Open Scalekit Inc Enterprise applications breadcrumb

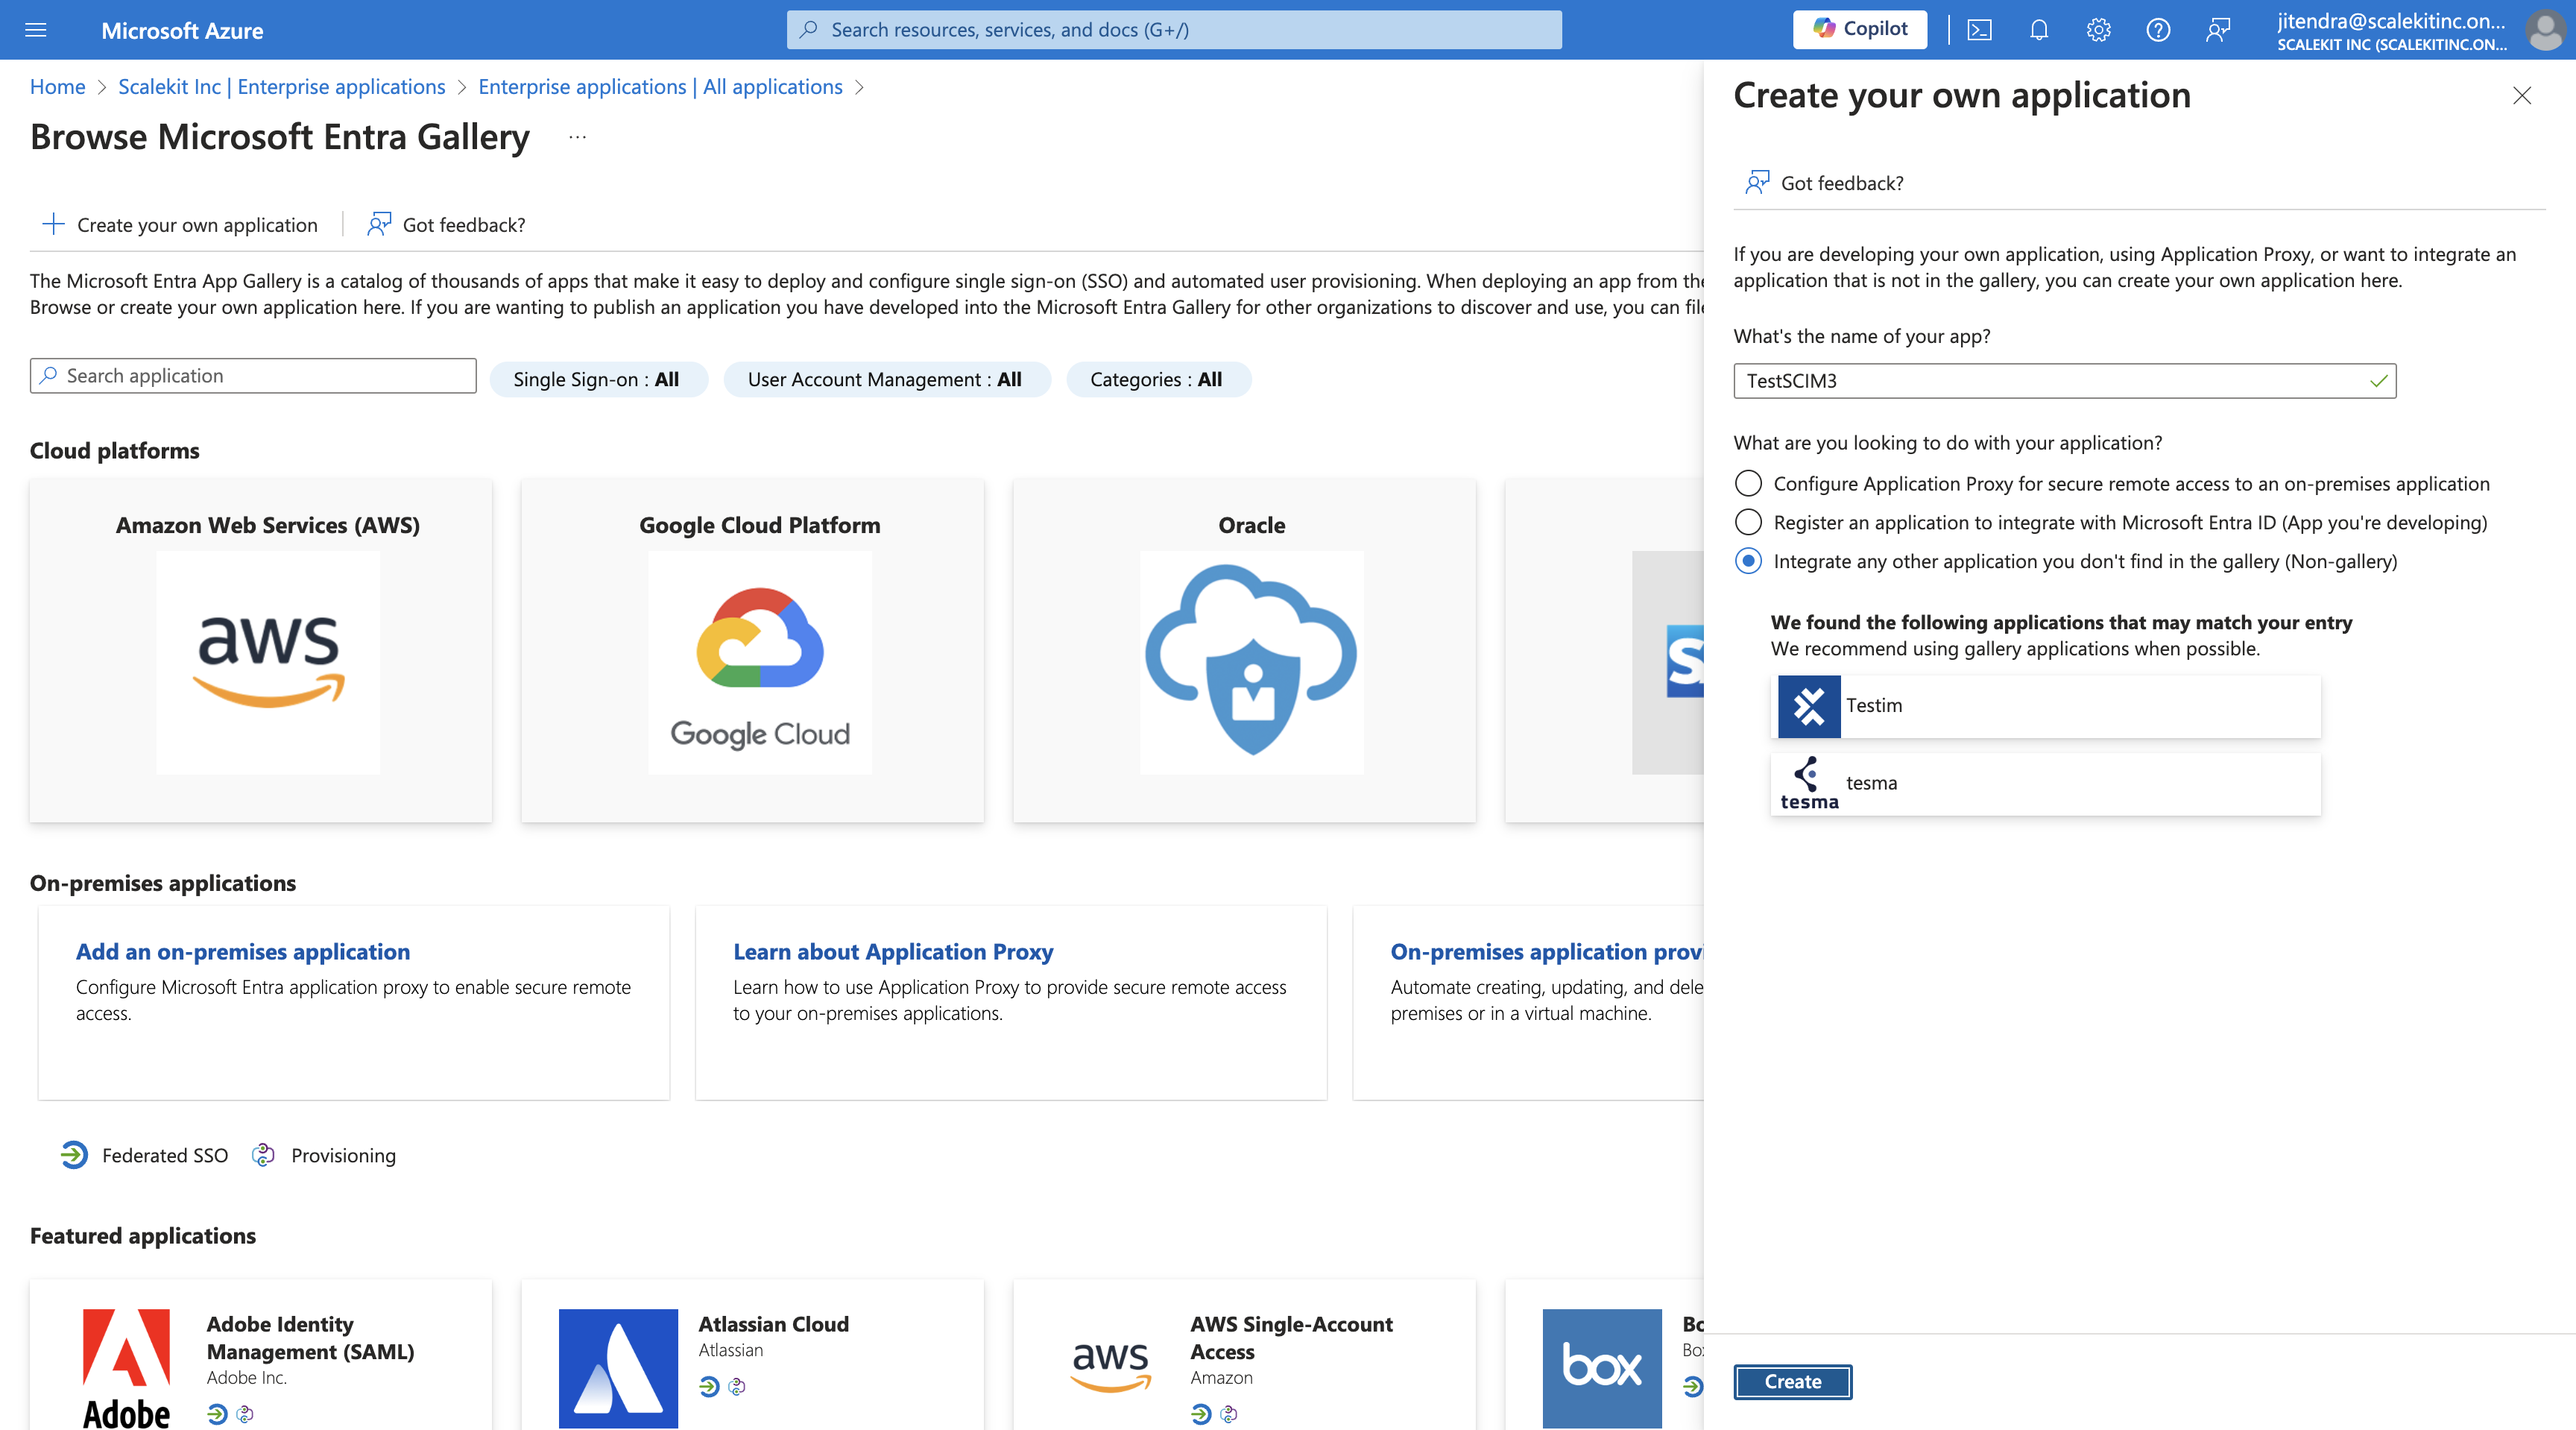(282, 87)
